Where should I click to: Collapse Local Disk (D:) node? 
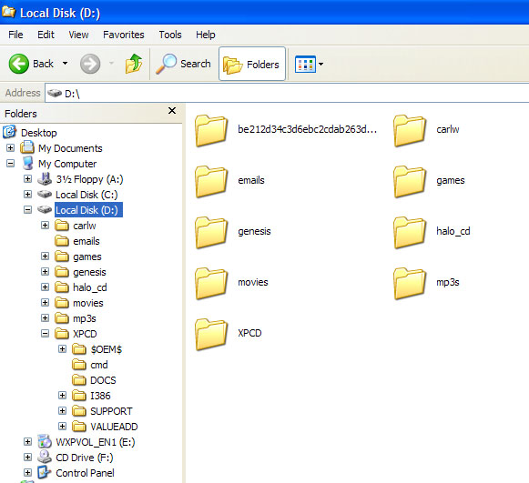(x=27, y=210)
